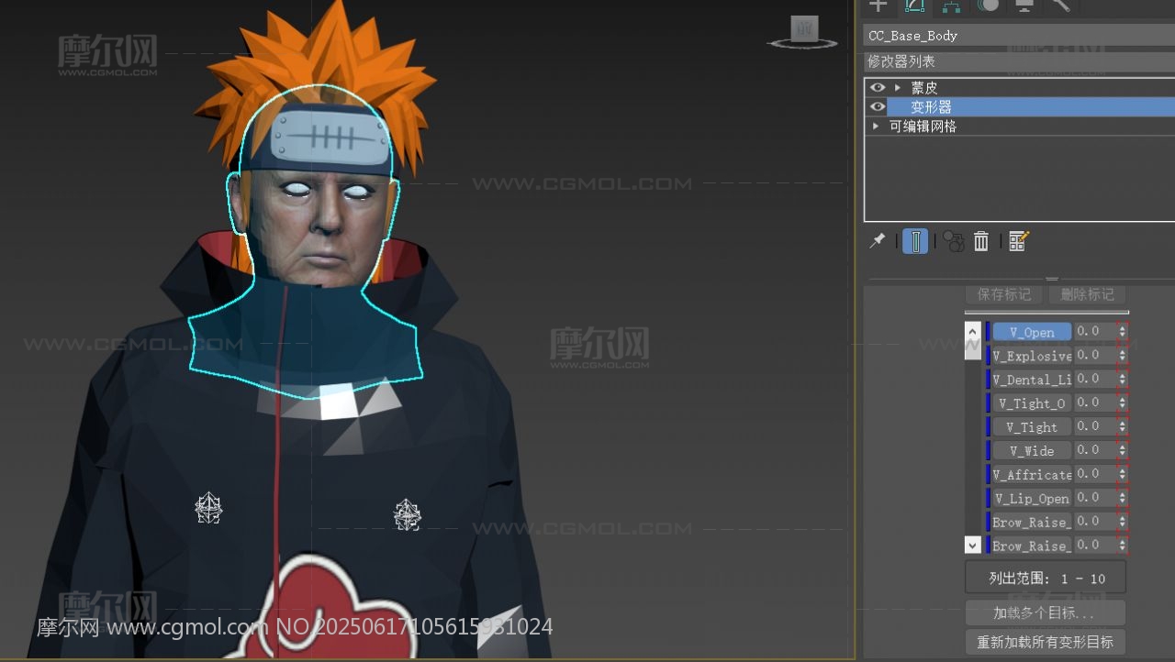This screenshot has width=1175, height=662.
Task: Click V_Lip_Open spinner arrows
Action: coord(1122,498)
